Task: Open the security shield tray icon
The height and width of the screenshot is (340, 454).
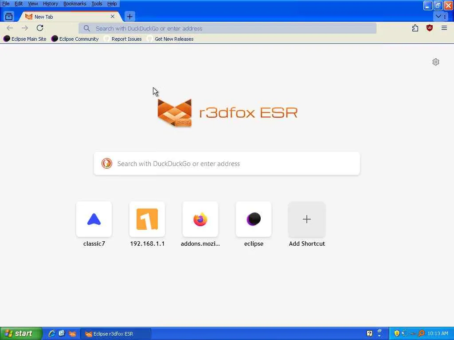Action: (397, 333)
